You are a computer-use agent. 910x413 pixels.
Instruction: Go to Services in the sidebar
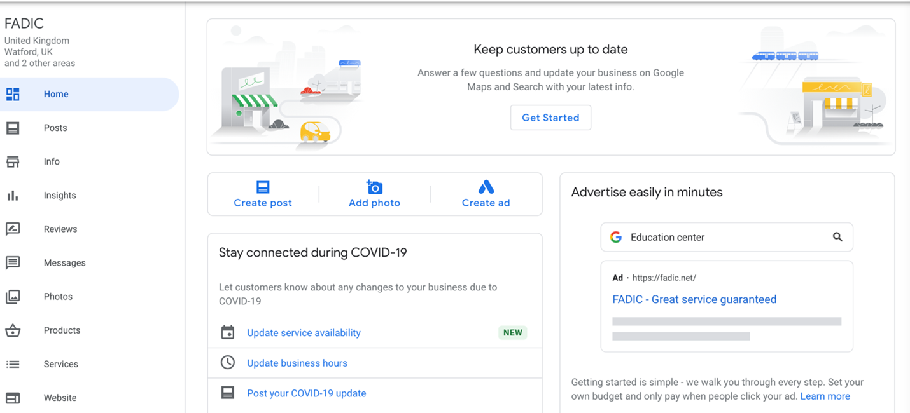click(x=61, y=364)
